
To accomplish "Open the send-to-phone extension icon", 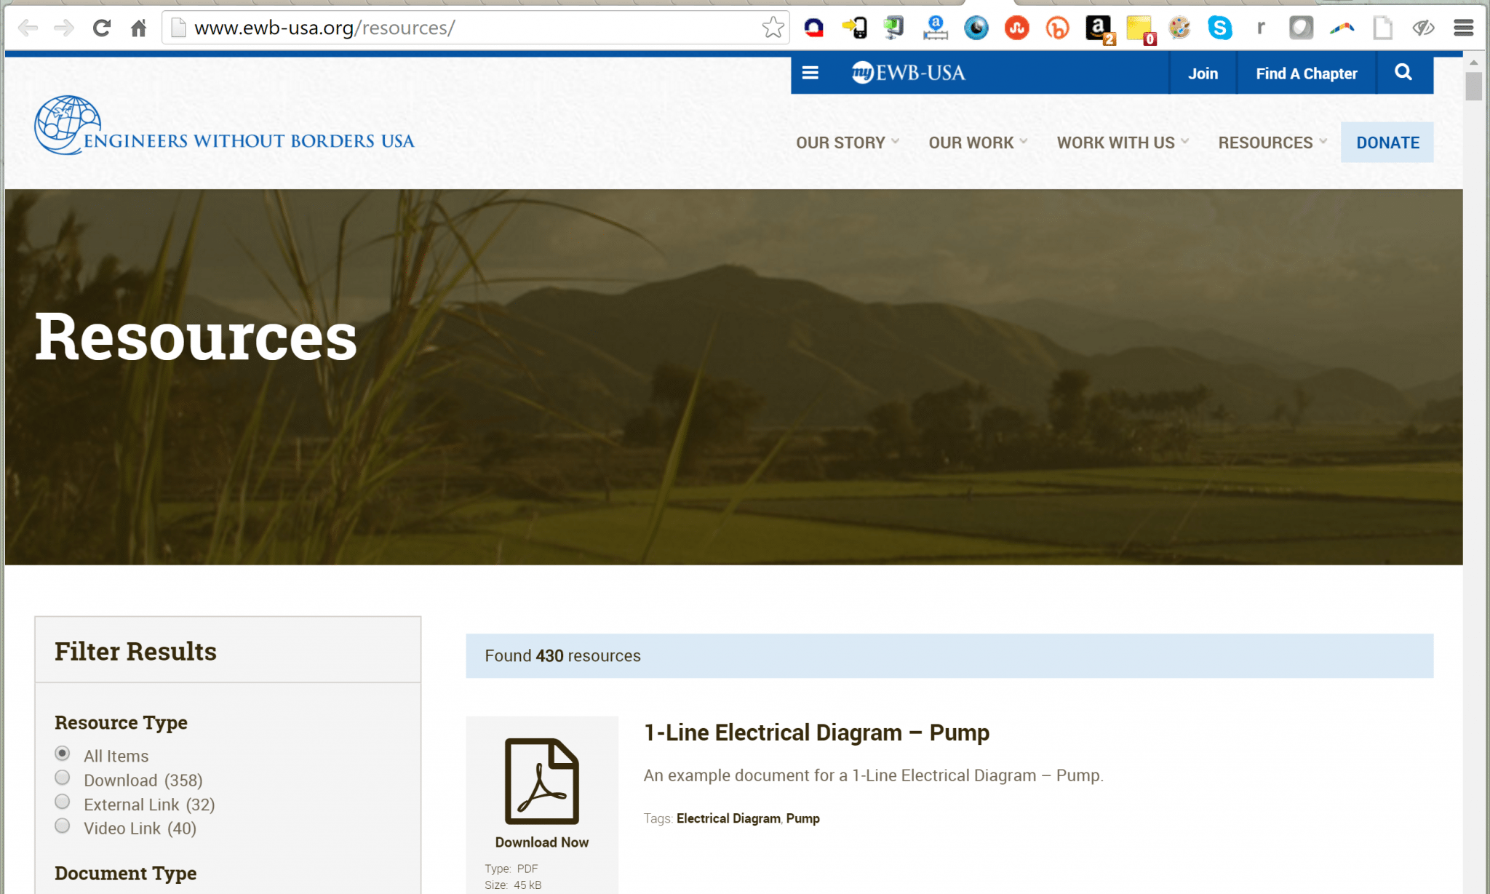I will [855, 28].
